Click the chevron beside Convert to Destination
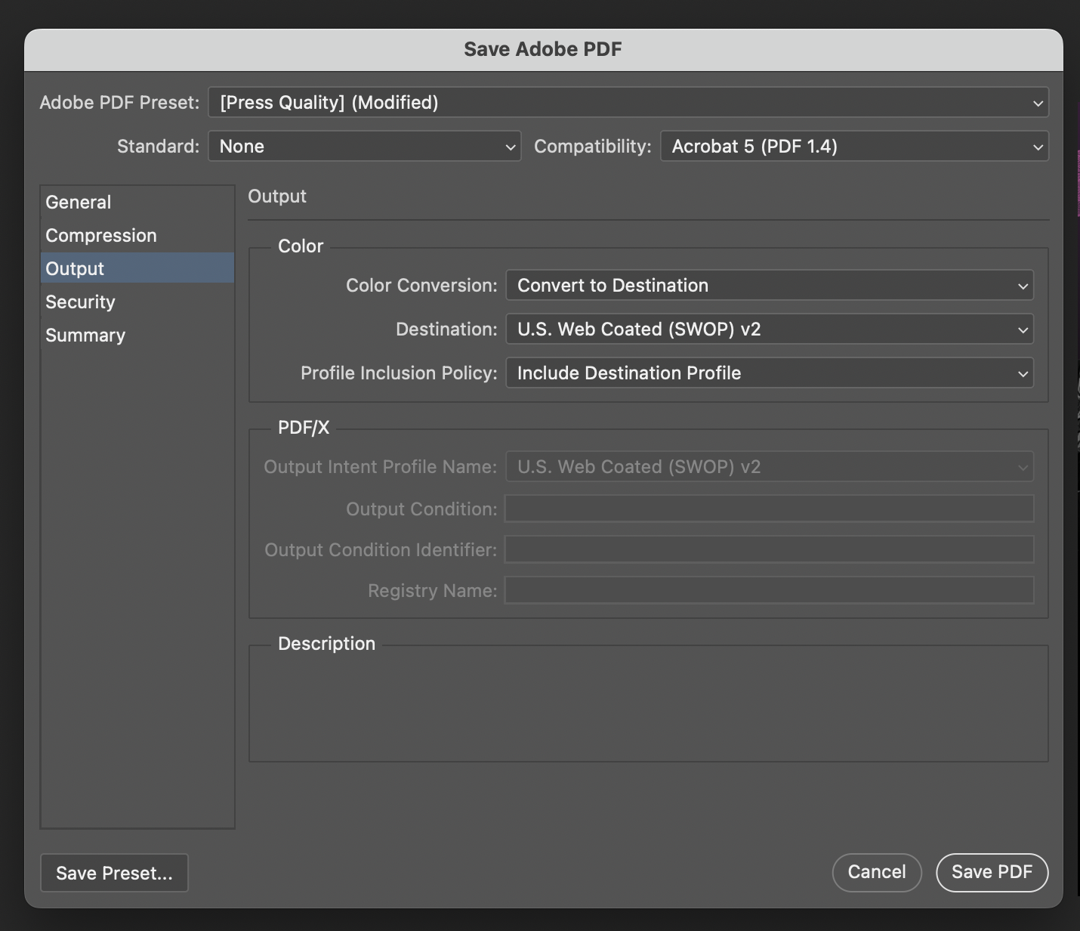 [1023, 285]
